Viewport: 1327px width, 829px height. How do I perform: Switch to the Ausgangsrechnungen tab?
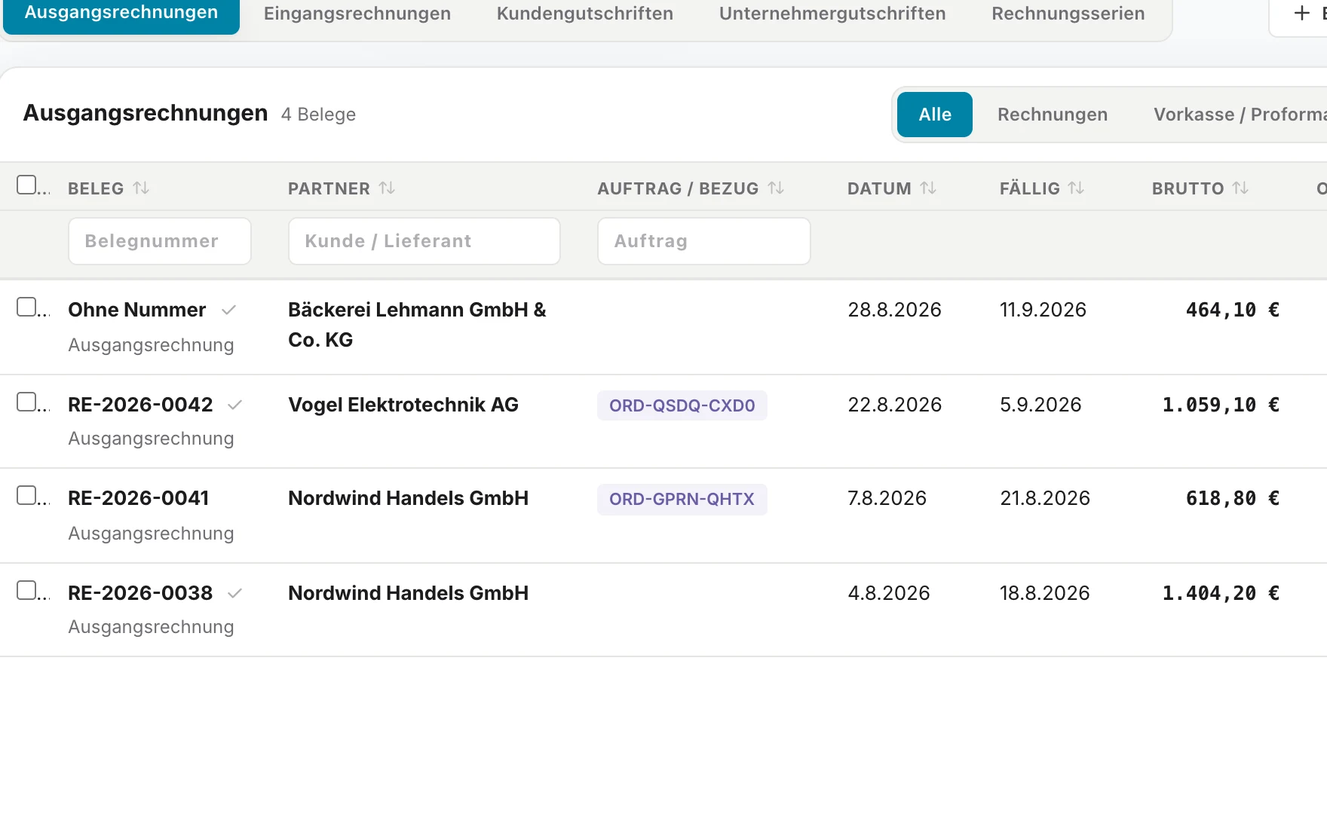pyautogui.click(x=121, y=14)
